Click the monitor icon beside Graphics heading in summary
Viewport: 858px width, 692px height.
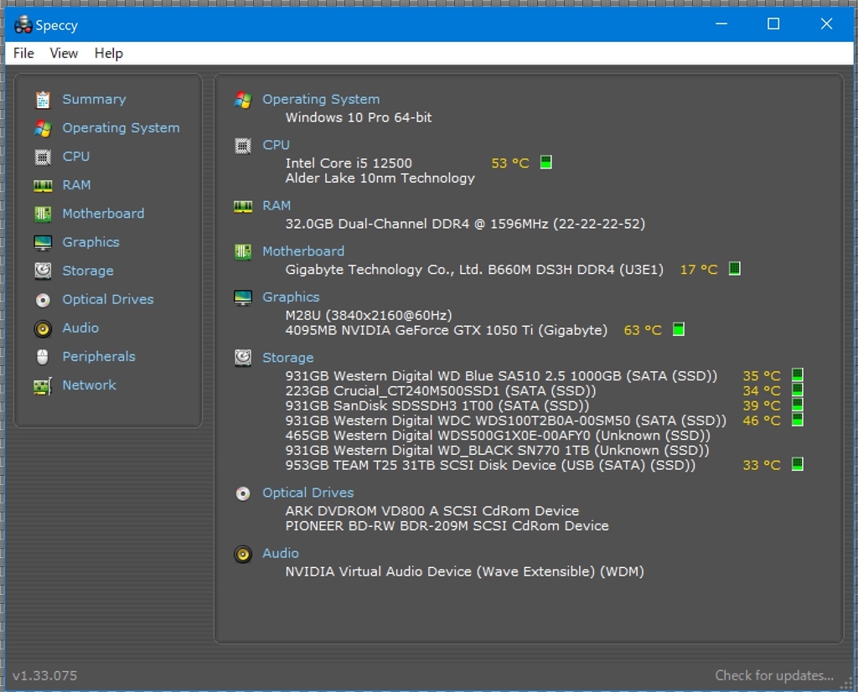[x=243, y=297]
